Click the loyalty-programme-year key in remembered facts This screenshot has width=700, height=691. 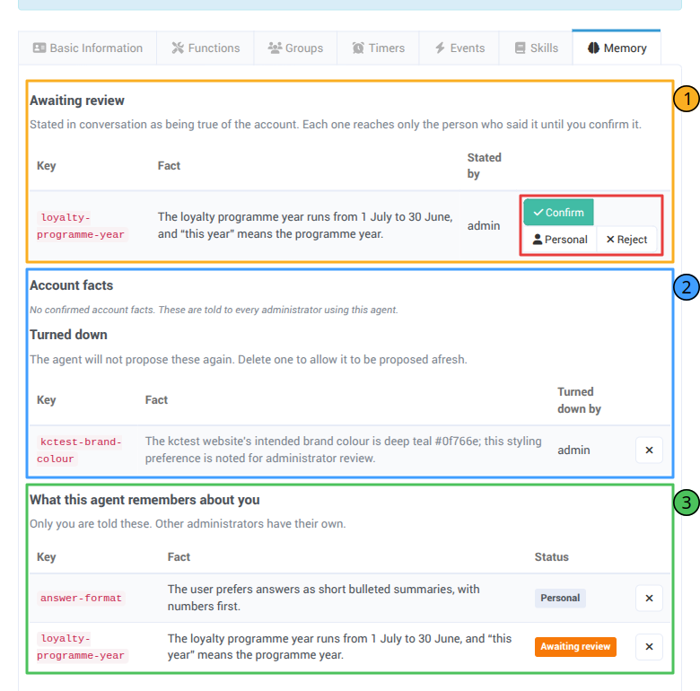[x=83, y=647]
